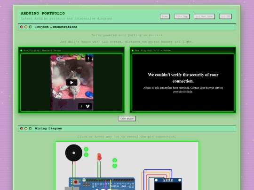Click the Now Playing: Mascara Servo label
The height and width of the screenshot is (190, 254).
tap(42, 50)
